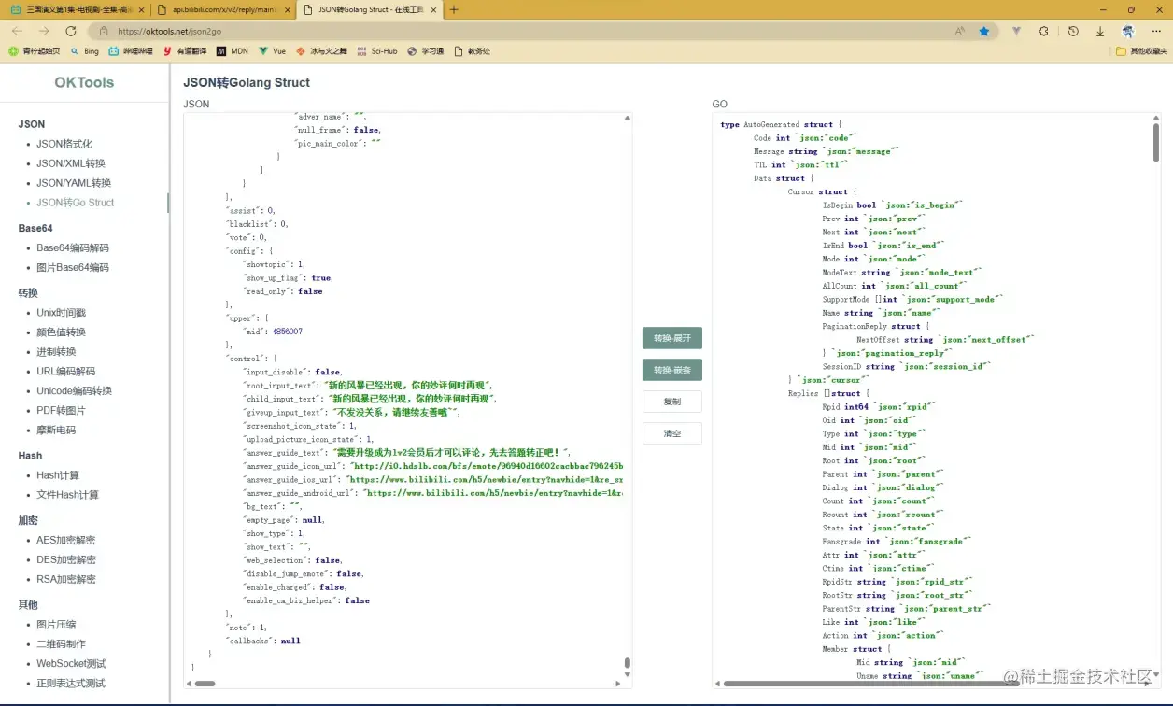
Task: Open Hash计算 tool
Action: tap(58, 475)
